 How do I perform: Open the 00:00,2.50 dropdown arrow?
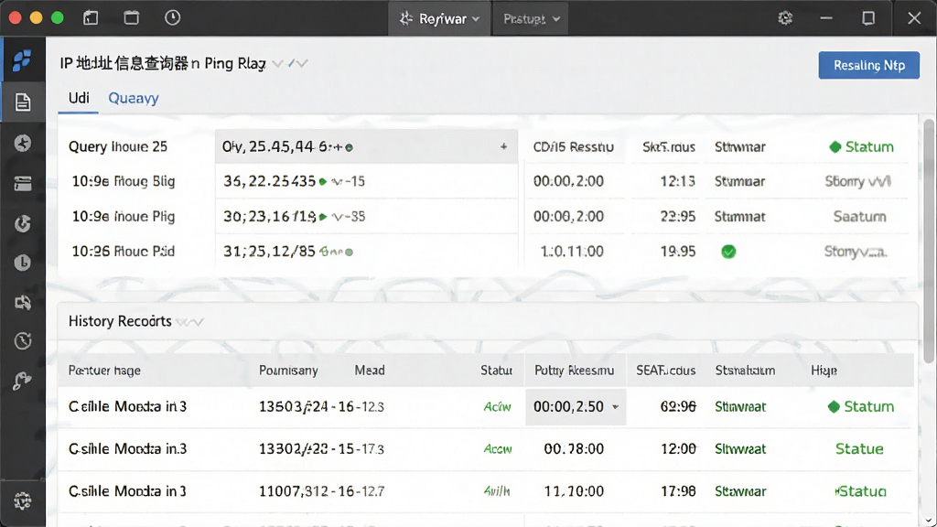click(x=615, y=407)
